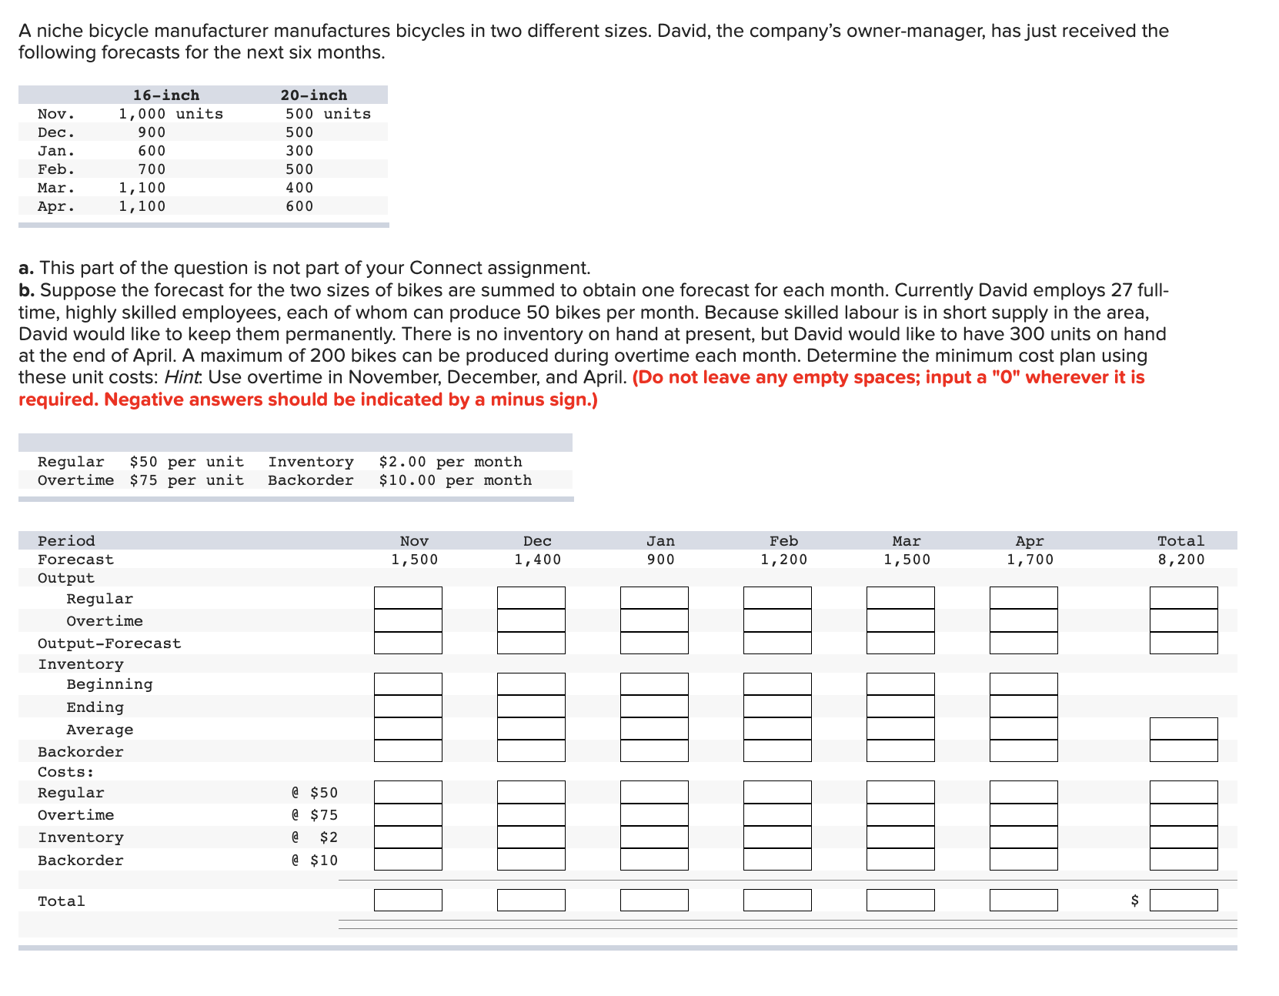
Task: Click the Backorder units field for Nov
Action: tap(408, 751)
